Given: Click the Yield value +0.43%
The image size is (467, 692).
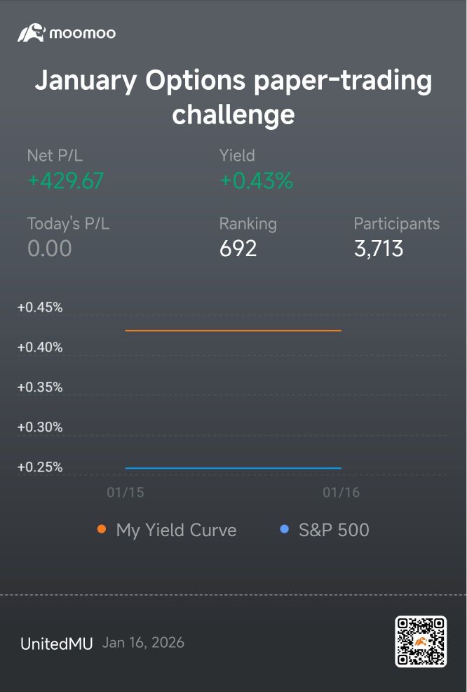Looking at the screenshot, I should click(x=256, y=180).
